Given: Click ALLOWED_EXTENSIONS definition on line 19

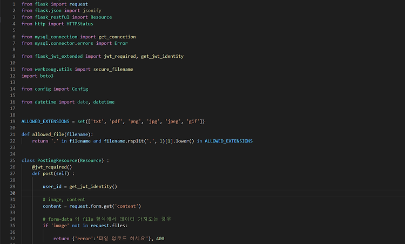Looking at the screenshot, I should [45, 121].
